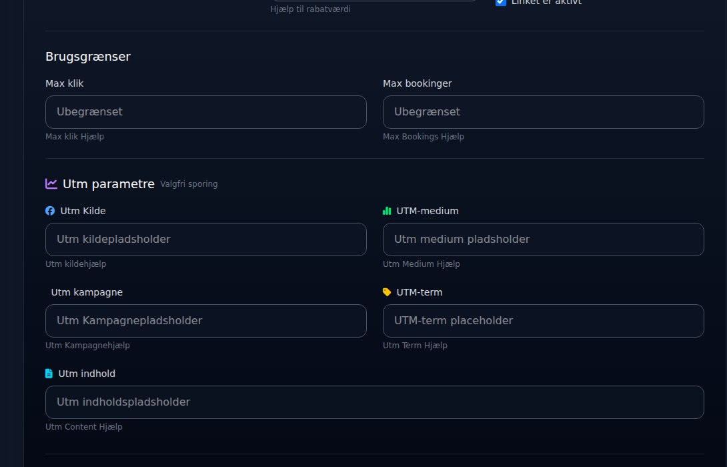Click the Utm Term Hjælp hint text
The width and height of the screenshot is (727, 467).
415,346
